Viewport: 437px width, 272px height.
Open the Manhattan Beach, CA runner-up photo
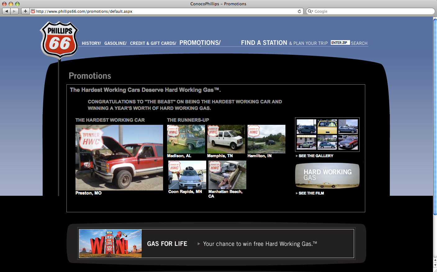tap(227, 175)
